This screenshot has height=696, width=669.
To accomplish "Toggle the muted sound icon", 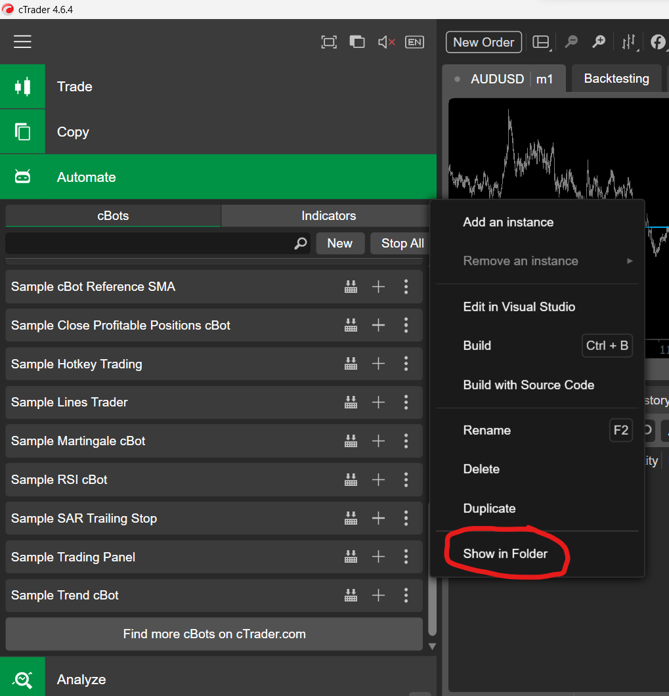I will click(387, 42).
